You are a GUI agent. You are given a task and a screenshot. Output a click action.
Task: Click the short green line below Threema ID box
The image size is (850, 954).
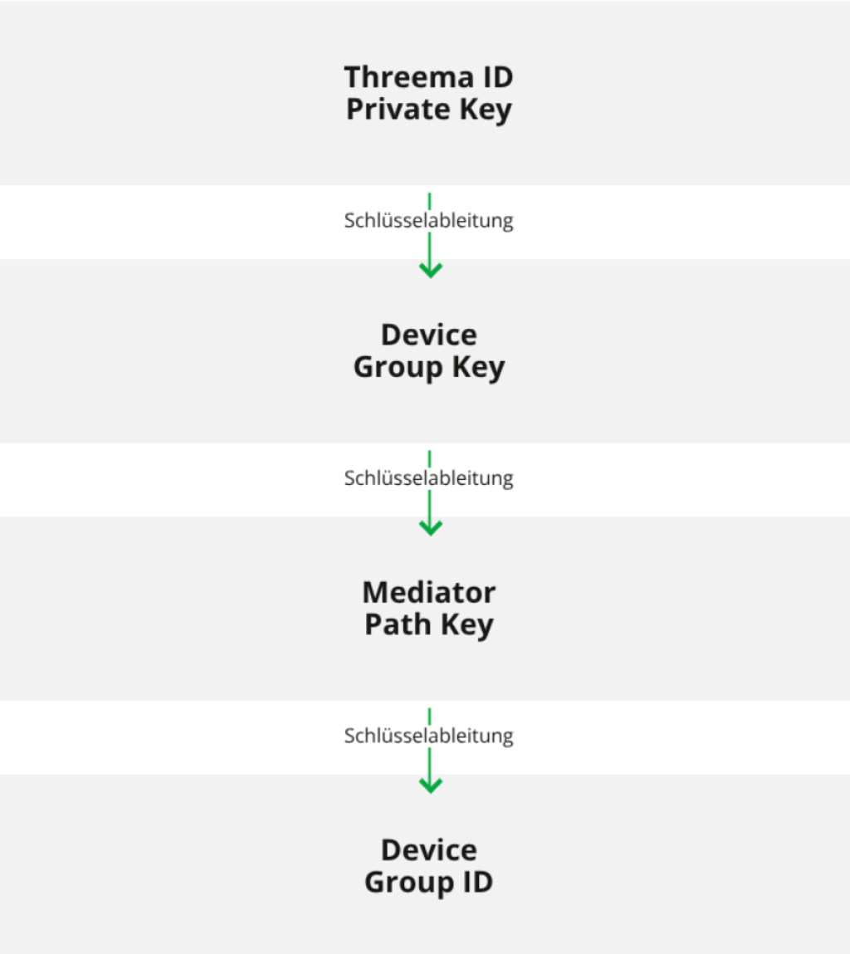click(429, 202)
